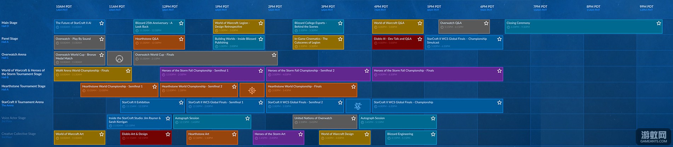Star the Blizzard 25th Anniversary session
This screenshot has width=673, height=147.
click(x=181, y=23)
